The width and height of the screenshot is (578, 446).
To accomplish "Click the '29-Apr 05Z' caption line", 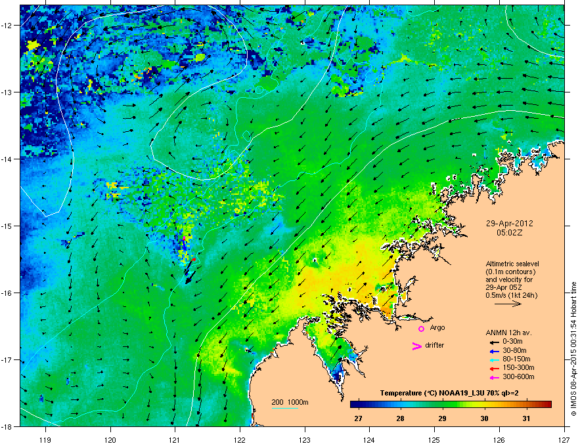I will coord(503,287).
